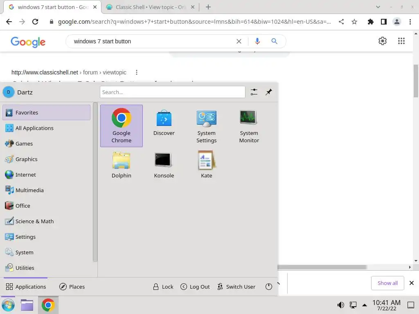Click the page vertical scrollbar
The width and height of the screenshot is (419, 314).
(x=416, y=81)
